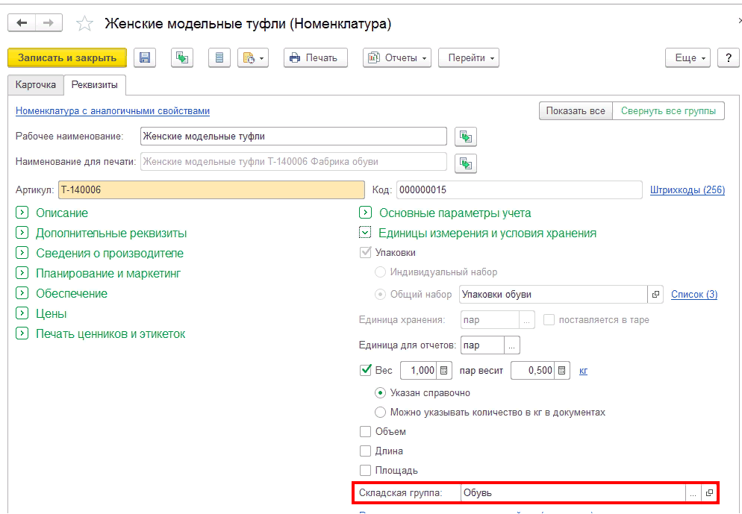Image resolution: width=742 pixels, height=514 pixels.
Task: Click the green icon beside Рабочее наименование field
Action: point(466,137)
